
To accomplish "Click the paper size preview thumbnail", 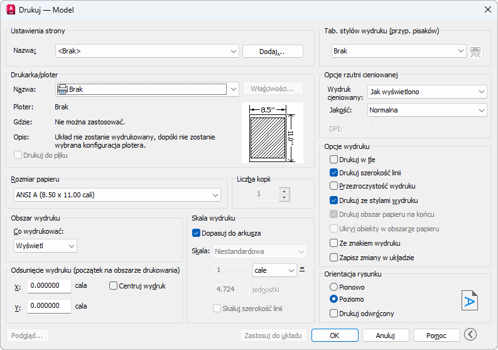I will pyautogui.click(x=273, y=133).
